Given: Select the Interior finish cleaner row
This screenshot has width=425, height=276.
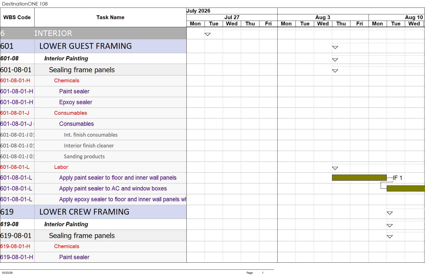Looking at the screenshot, I should pyautogui.click(x=93, y=145).
